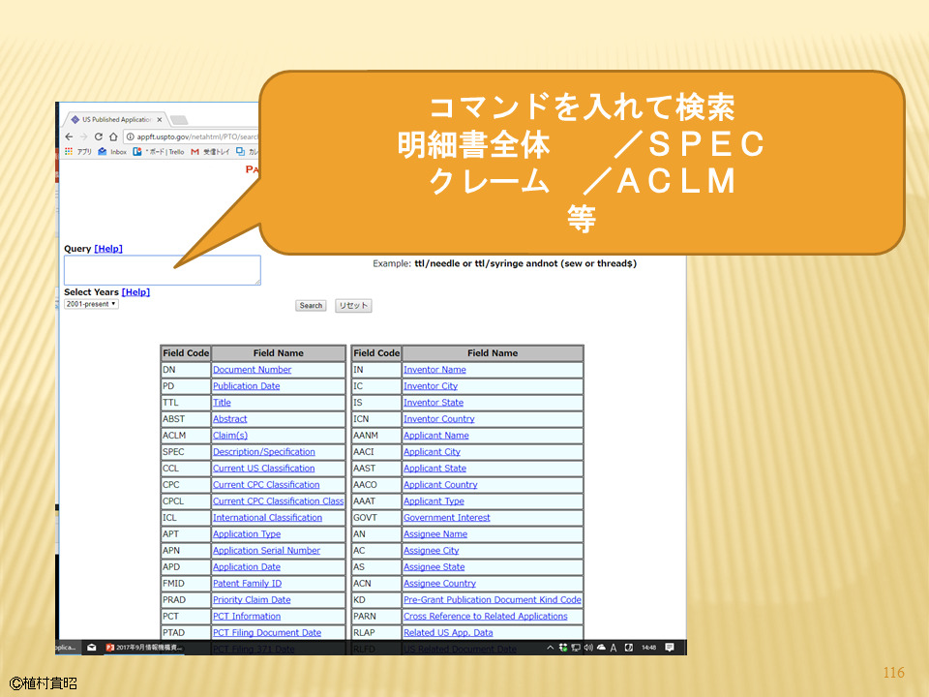
Task: Open the Mail app on taskbar
Action: [x=91, y=648]
